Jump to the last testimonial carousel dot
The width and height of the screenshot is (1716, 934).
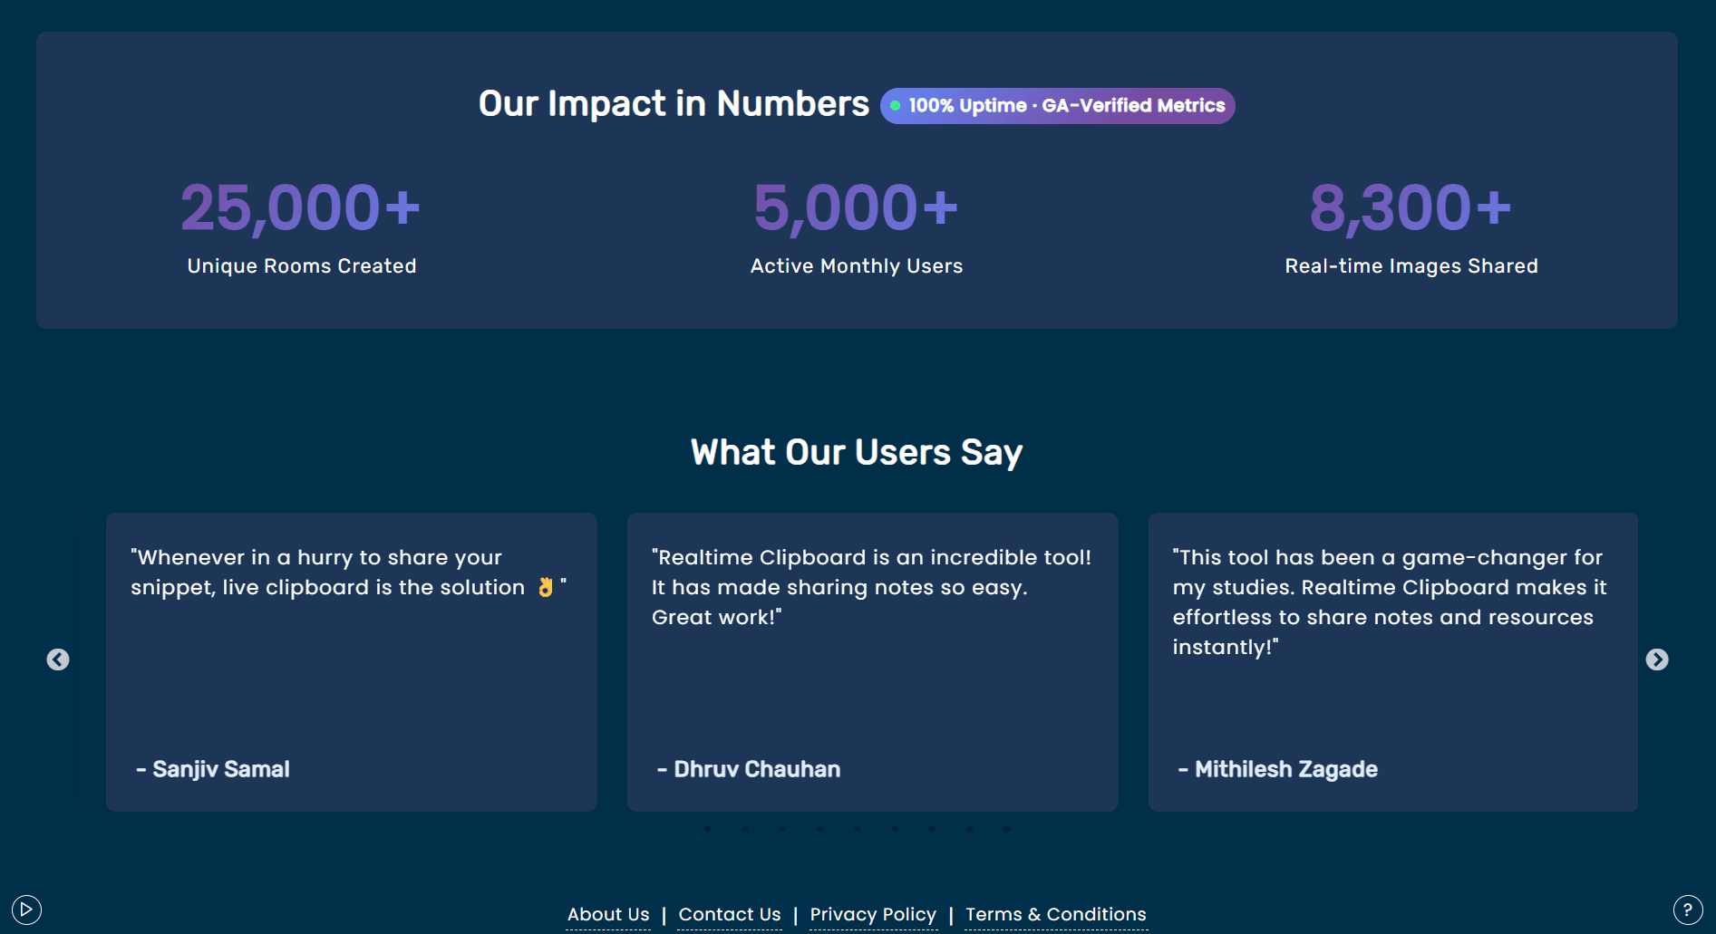pyautogui.click(x=1006, y=829)
